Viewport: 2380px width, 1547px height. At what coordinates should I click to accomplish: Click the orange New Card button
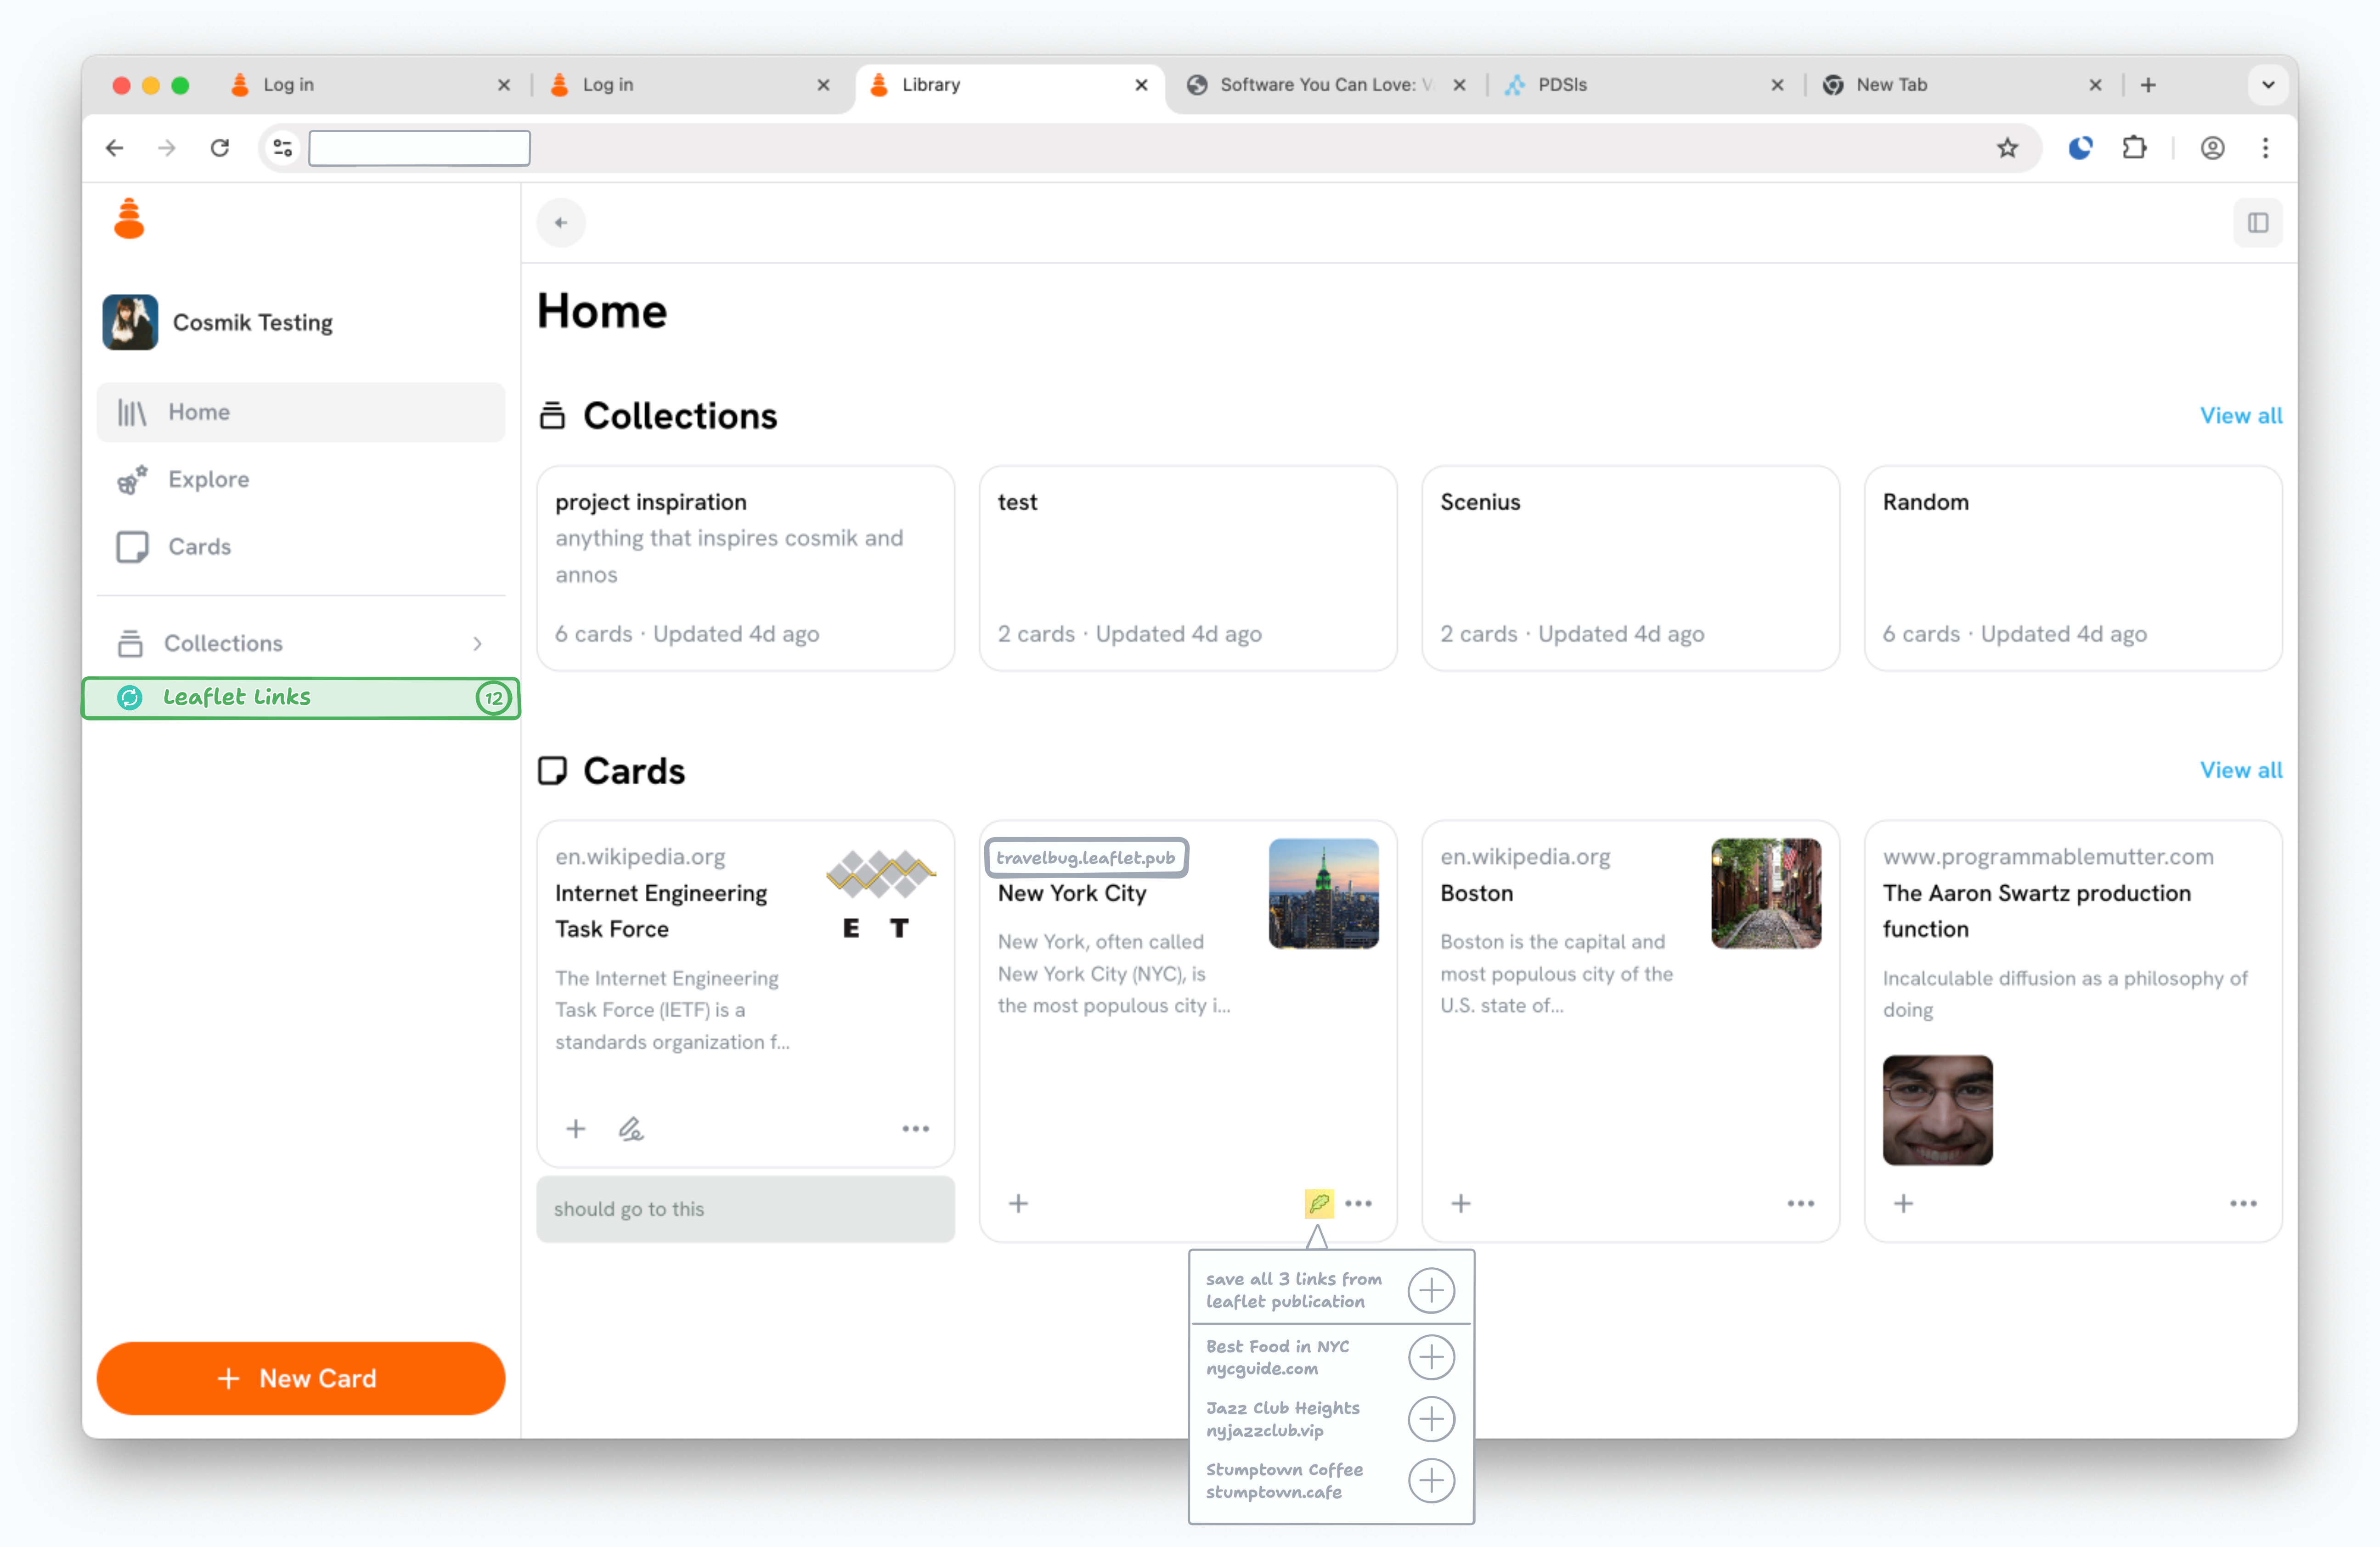300,1377
